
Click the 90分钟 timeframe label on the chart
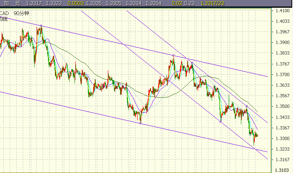tap(22, 13)
